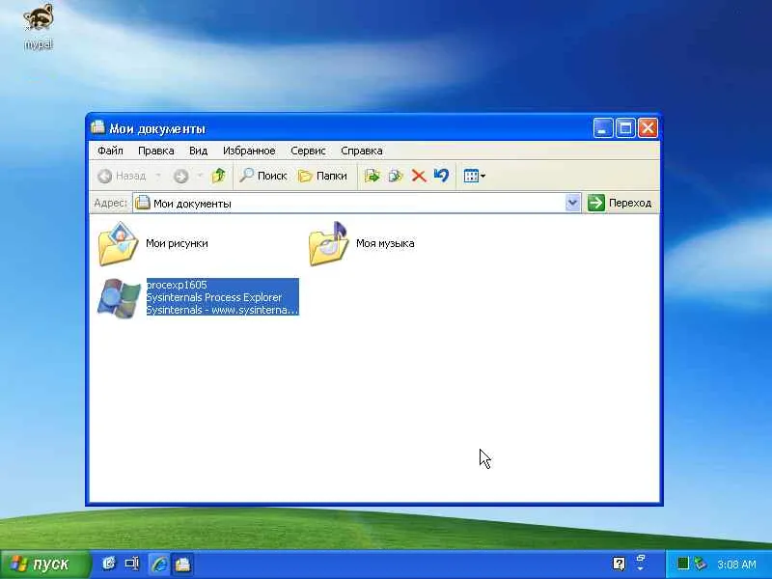Open the dropdown arrow next to Назад

click(158, 176)
